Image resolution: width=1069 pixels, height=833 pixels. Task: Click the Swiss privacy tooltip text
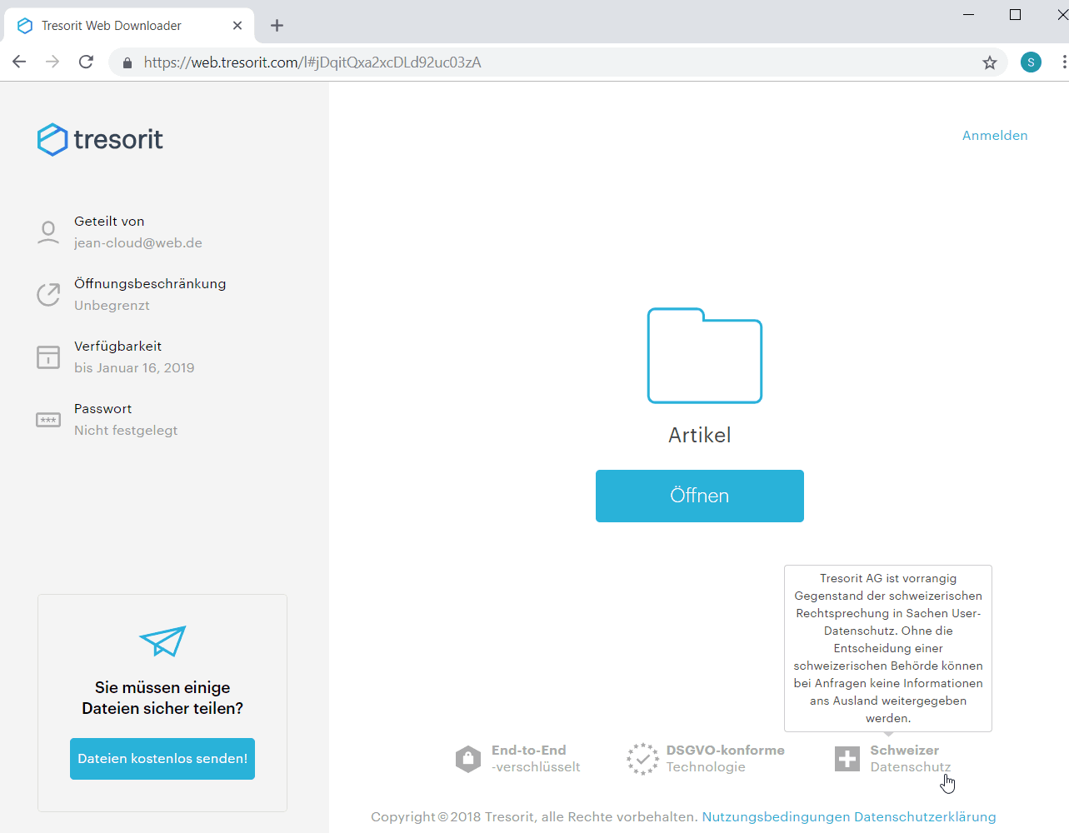click(888, 648)
